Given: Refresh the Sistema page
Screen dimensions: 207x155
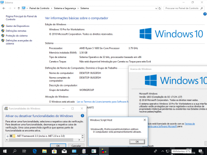Looking at the screenshot, I should point(160,8).
